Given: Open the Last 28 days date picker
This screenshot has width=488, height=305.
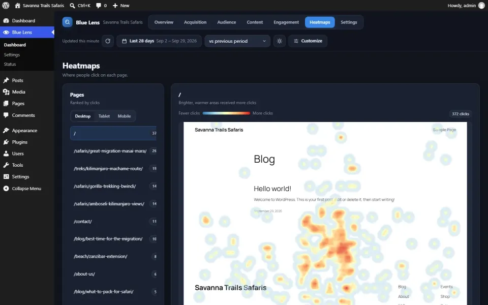Looking at the screenshot, I should 159,41.
